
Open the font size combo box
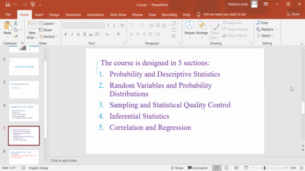(99, 25)
